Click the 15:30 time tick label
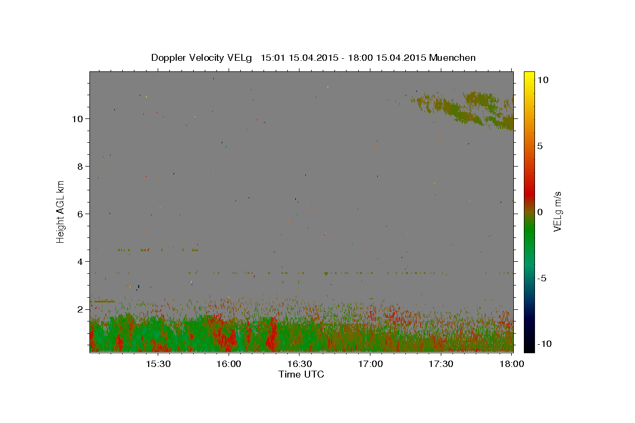Screen dimensions: 635x423 pyautogui.click(x=158, y=364)
